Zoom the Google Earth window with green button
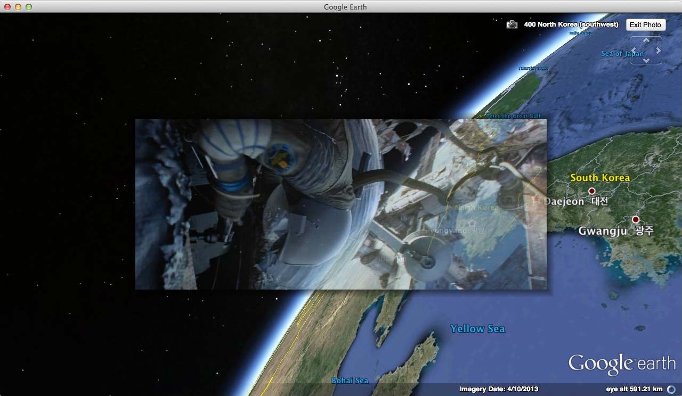Viewport: 682px width, 396px height. tap(29, 7)
